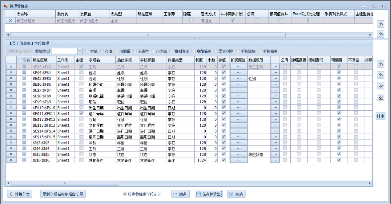Click the move-to-top arrow beside field list
391x204 pixels.
(381, 64)
